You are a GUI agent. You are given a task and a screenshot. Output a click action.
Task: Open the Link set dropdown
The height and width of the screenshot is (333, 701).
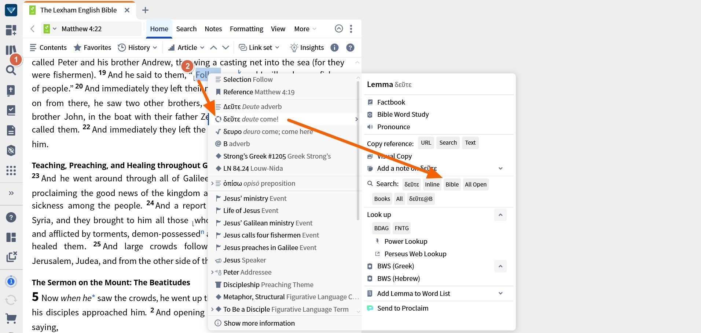259,47
